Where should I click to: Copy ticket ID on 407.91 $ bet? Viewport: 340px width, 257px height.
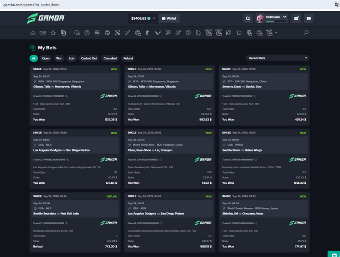coord(255,96)
